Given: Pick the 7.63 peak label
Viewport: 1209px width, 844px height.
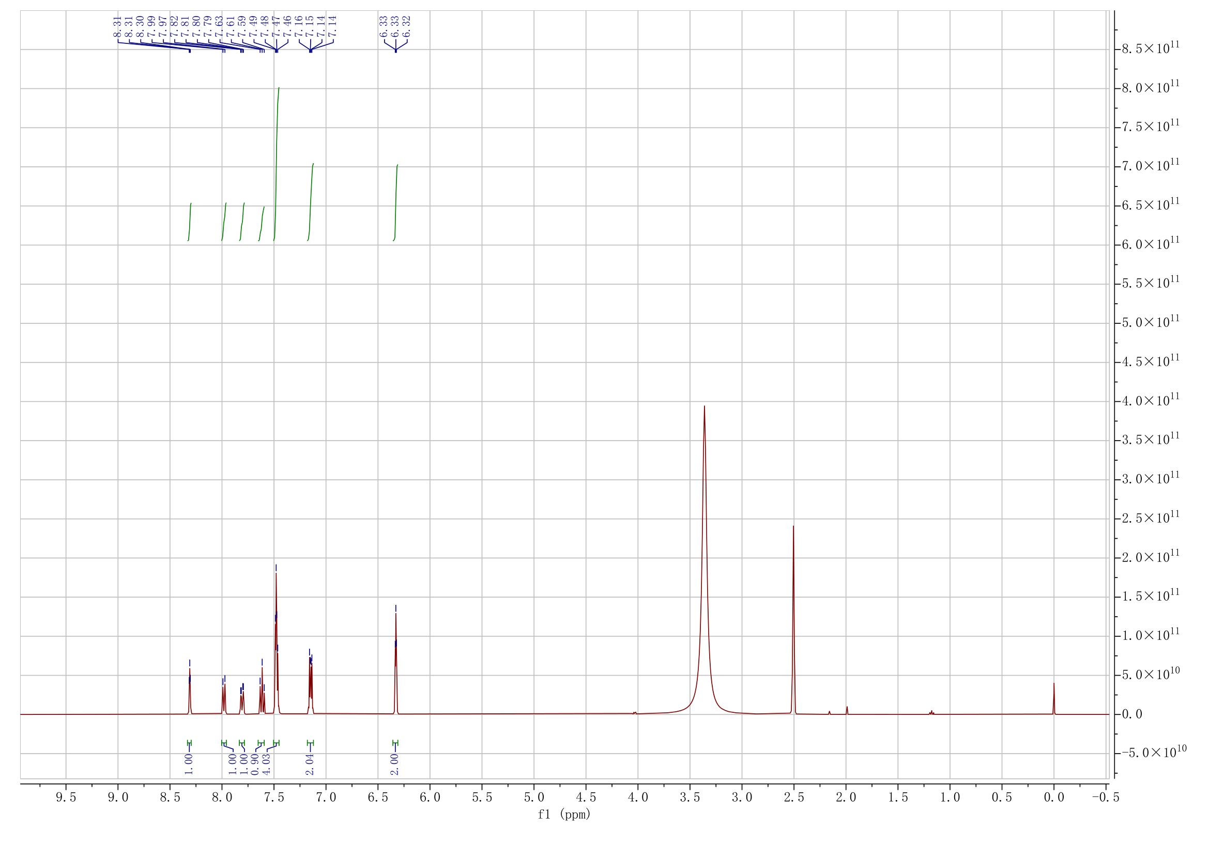Looking at the screenshot, I should [220, 26].
